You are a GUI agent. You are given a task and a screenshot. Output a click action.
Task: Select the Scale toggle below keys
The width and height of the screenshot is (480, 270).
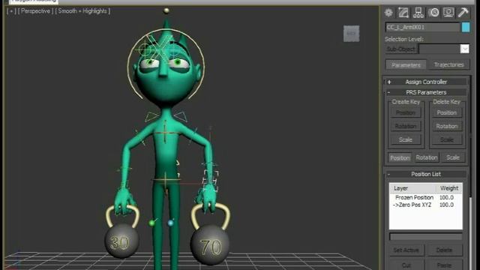point(453,157)
